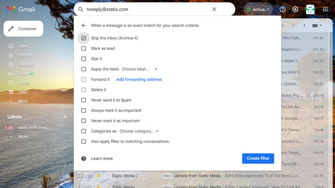Click the Add forwarding address link
The height and width of the screenshot is (188, 335).
139,79
